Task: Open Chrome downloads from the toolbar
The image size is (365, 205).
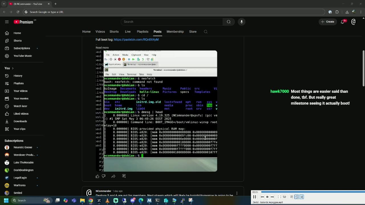Action: pos(347,12)
